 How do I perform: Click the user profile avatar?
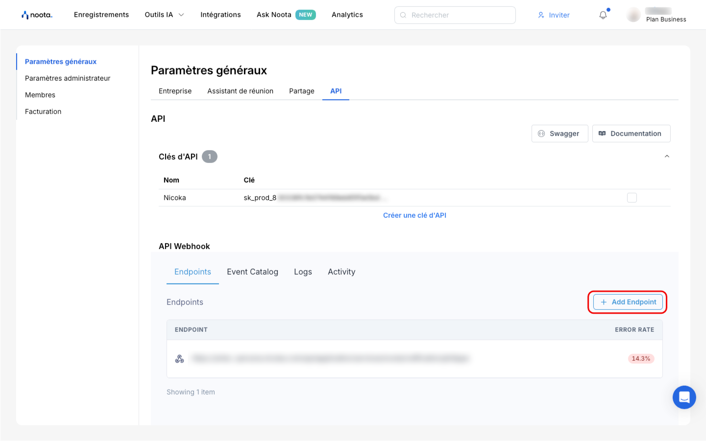[633, 15]
